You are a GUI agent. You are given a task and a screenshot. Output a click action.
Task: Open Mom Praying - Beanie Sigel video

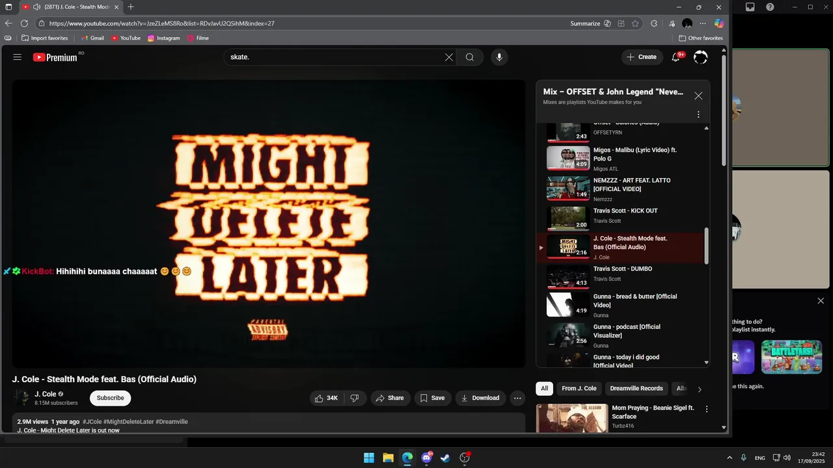653,412
